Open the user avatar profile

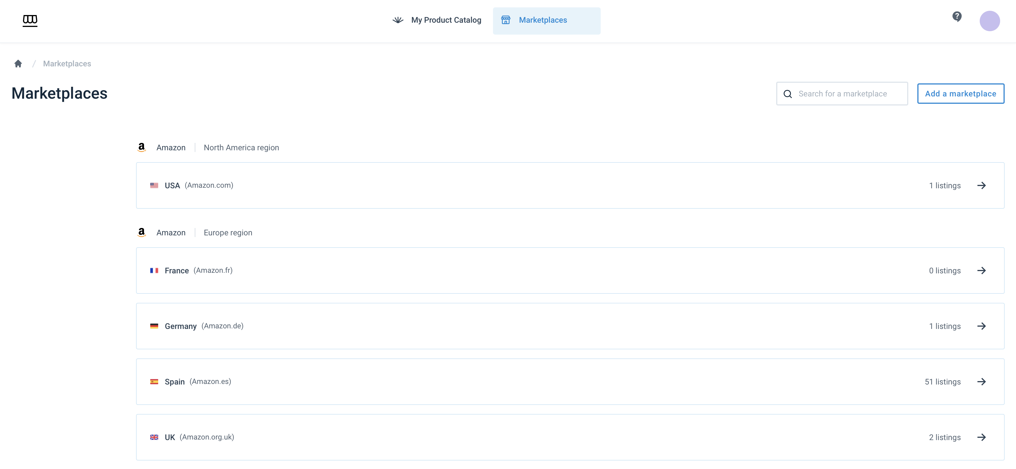tap(990, 21)
